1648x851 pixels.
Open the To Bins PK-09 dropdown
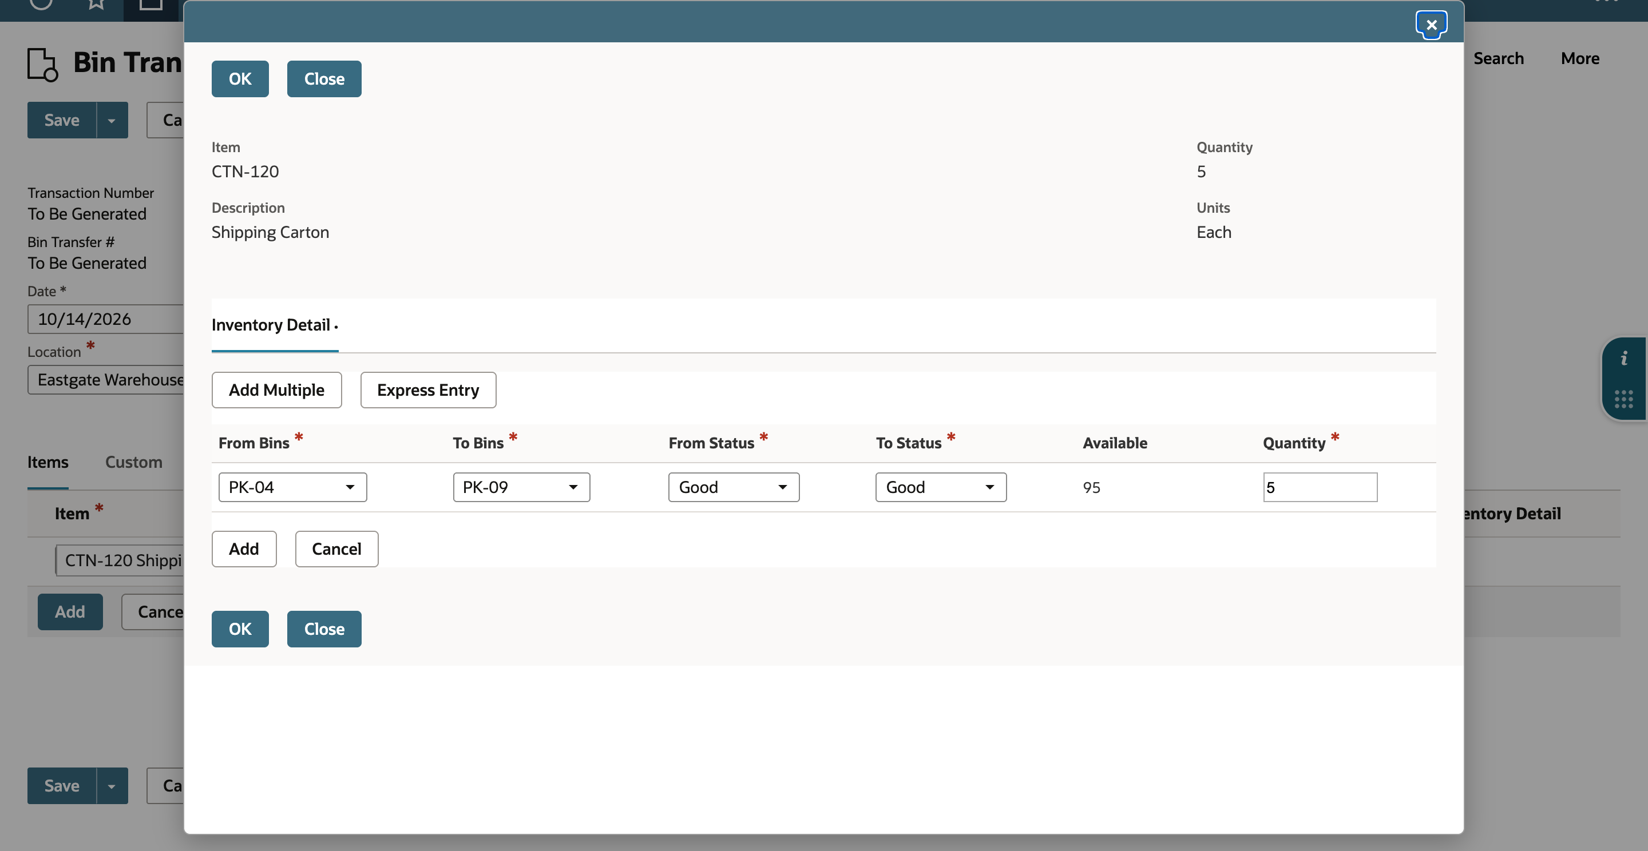coord(521,487)
